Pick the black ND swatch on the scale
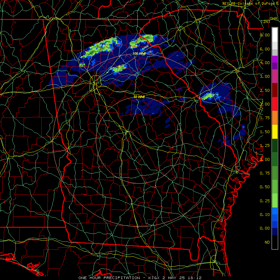Screen dimensions: 280x280 pyautogui.click(x=275, y=242)
